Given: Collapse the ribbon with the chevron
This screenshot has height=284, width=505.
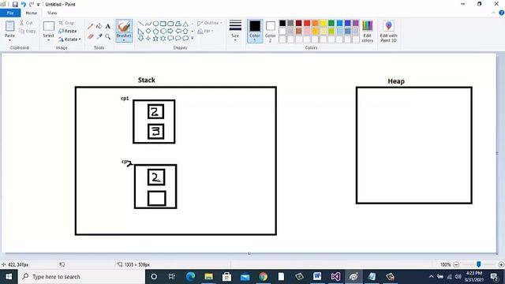Looking at the screenshot, I should pos(493,13).
